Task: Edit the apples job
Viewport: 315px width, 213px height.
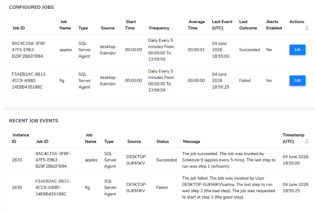Action: click(297, 50)
